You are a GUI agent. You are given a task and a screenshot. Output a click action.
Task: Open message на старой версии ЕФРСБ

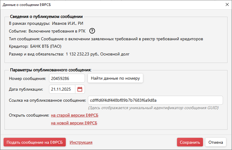click(x=74, y=115)
